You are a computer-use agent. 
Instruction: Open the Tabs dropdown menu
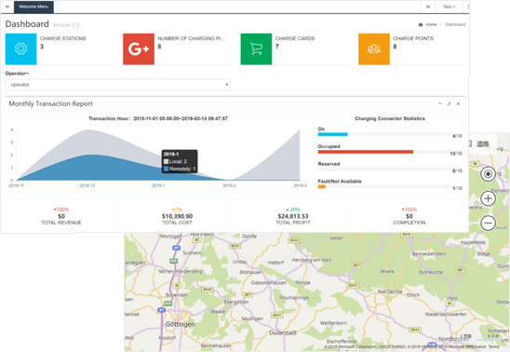pyautogui.click(x=450, y=7)
